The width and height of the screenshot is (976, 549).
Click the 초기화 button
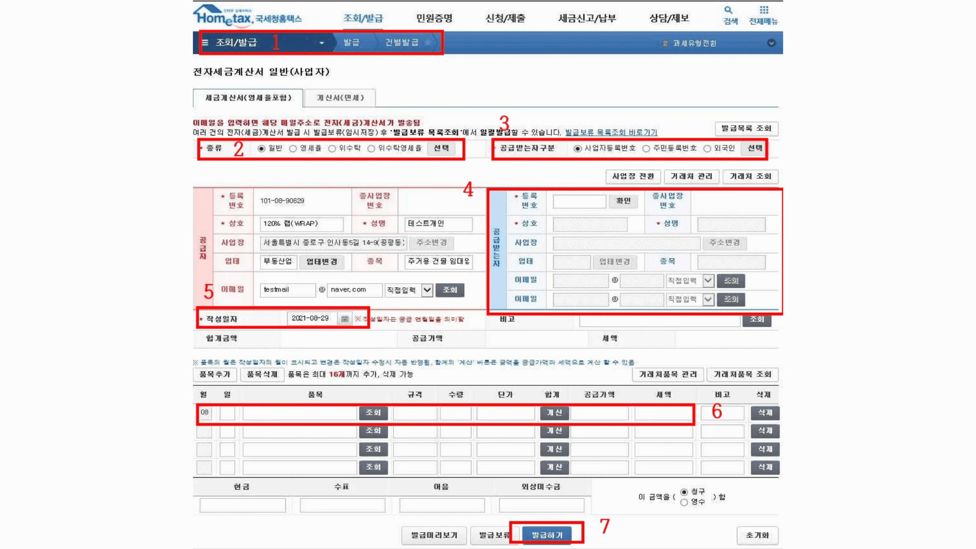click(x=757, y=536)
